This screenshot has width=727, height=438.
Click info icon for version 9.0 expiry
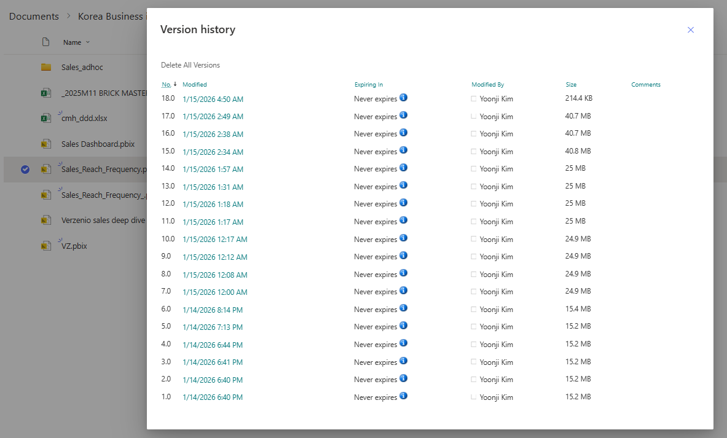[x=403, y=256]
